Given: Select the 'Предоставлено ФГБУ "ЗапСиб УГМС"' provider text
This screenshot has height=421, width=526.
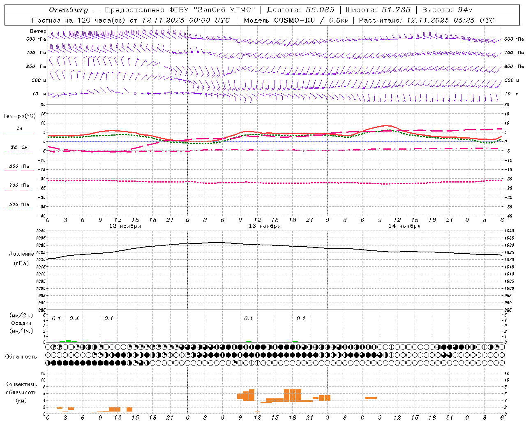Looking at the screenshot, I should click(180, 10).
